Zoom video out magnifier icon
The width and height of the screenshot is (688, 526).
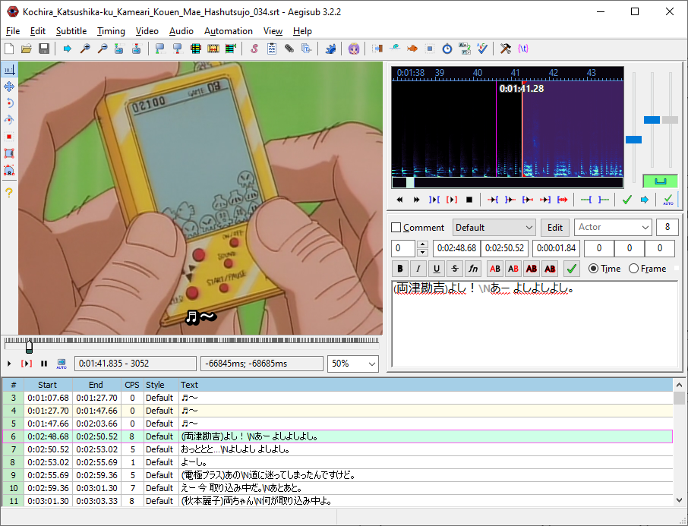point(103,49)
